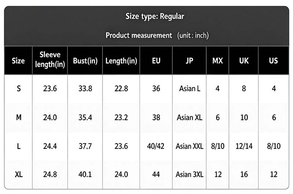This screenshot has height=194, width=293.
Task: Select the 12/14 UK size cell
Action: click(x=244, y=146)
